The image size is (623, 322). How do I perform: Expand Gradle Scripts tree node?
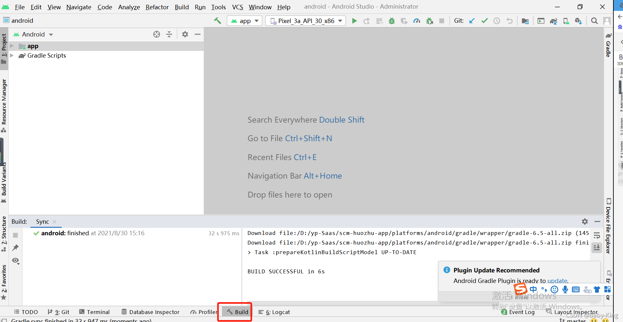click(12, 56)
